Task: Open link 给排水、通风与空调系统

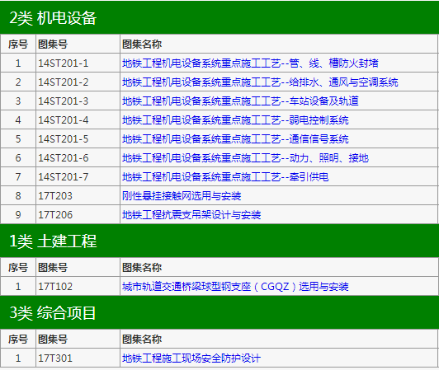Action: pos(260,82)
